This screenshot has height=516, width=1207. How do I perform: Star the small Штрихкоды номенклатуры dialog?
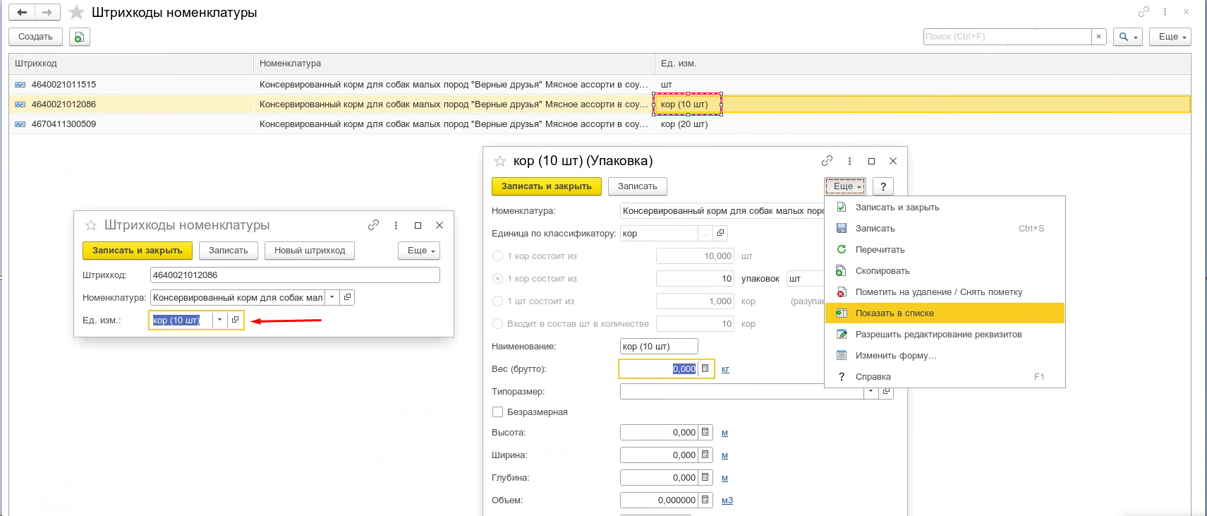(91, 225)
